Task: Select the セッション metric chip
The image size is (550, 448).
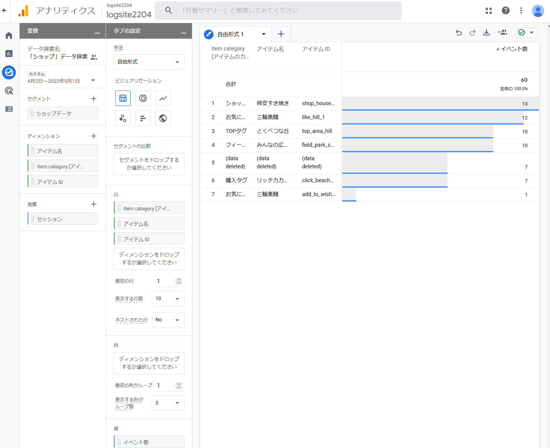Action: click(63, 219)
